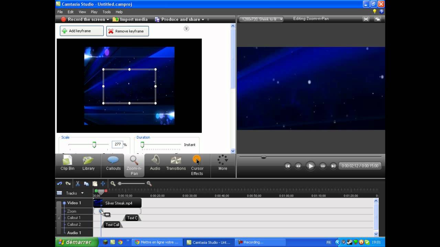Open Produce and share dropdown arrow
440x247 pixels.
click(x=203, y=20)
